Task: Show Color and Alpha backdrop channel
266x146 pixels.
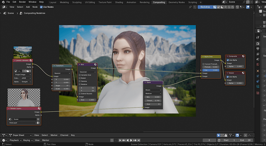Action: 215,7
